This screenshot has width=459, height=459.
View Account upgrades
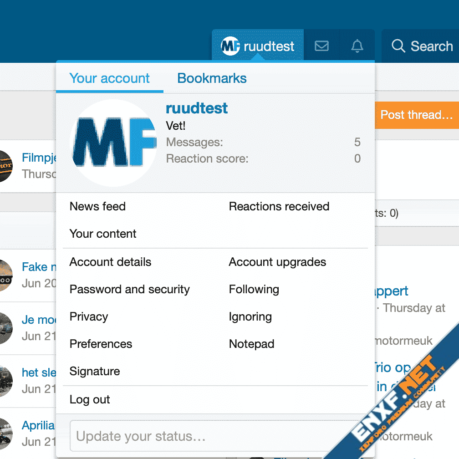click(x=277, y=262)
